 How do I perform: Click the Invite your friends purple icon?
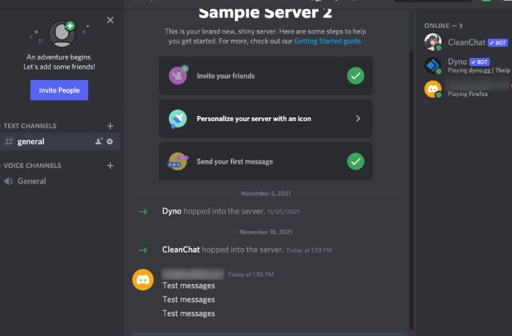179,75
